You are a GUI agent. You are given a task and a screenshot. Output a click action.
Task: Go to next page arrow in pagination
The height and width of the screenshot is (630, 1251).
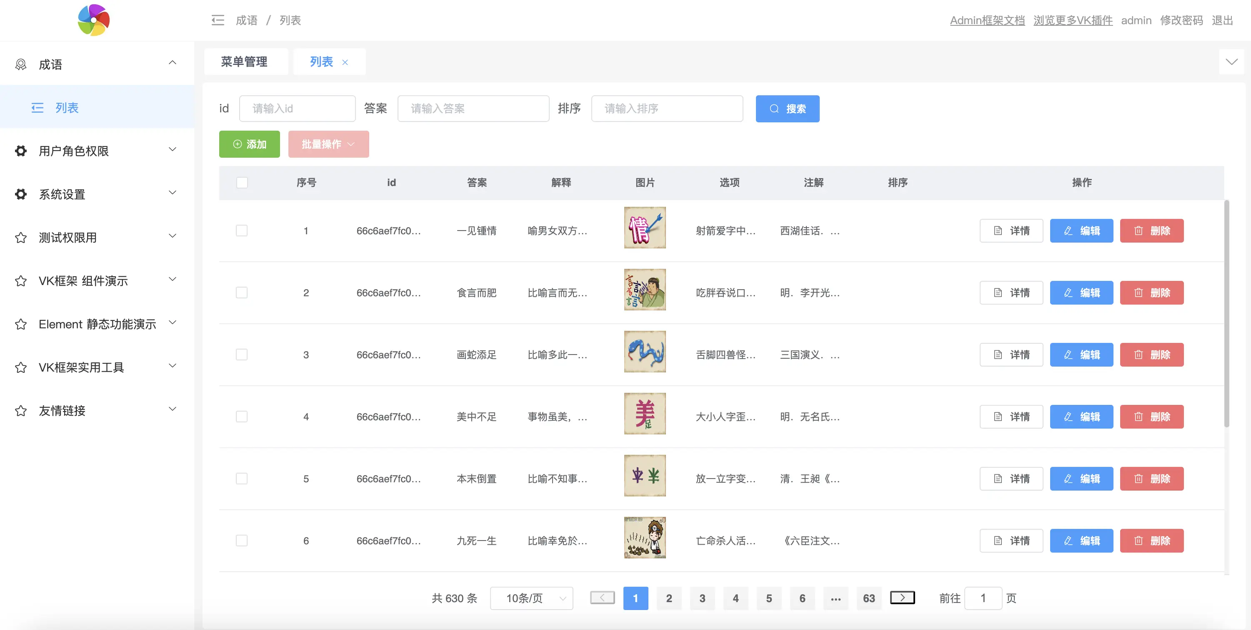pyautogui.click(x=902, y=598)
